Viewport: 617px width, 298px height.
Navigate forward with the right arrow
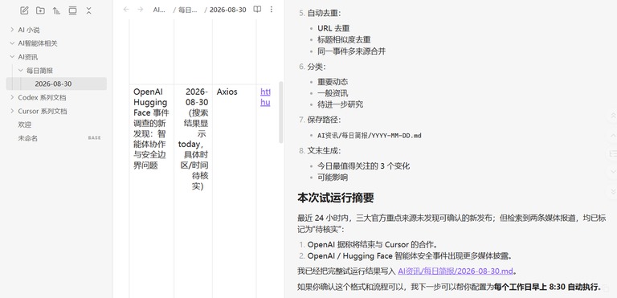pyautogui.click(x=140, y=10)
